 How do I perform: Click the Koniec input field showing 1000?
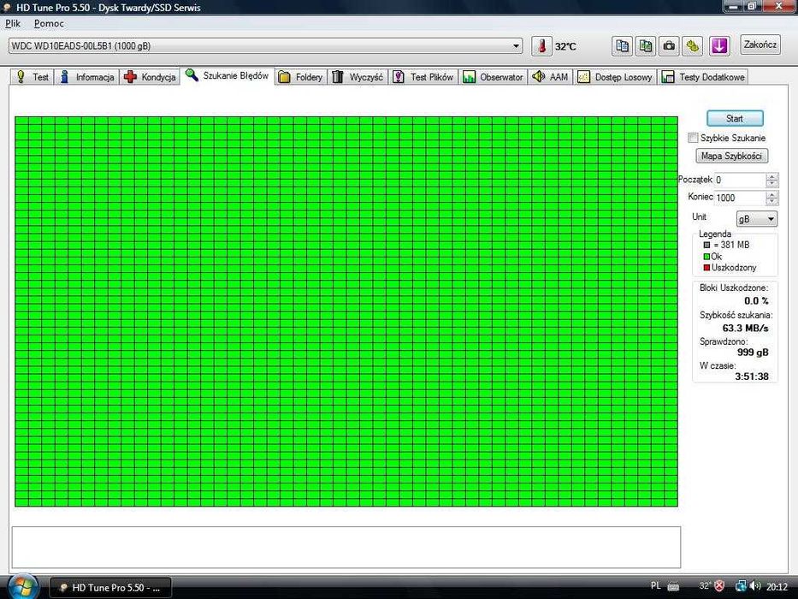[x=740, y=198]
